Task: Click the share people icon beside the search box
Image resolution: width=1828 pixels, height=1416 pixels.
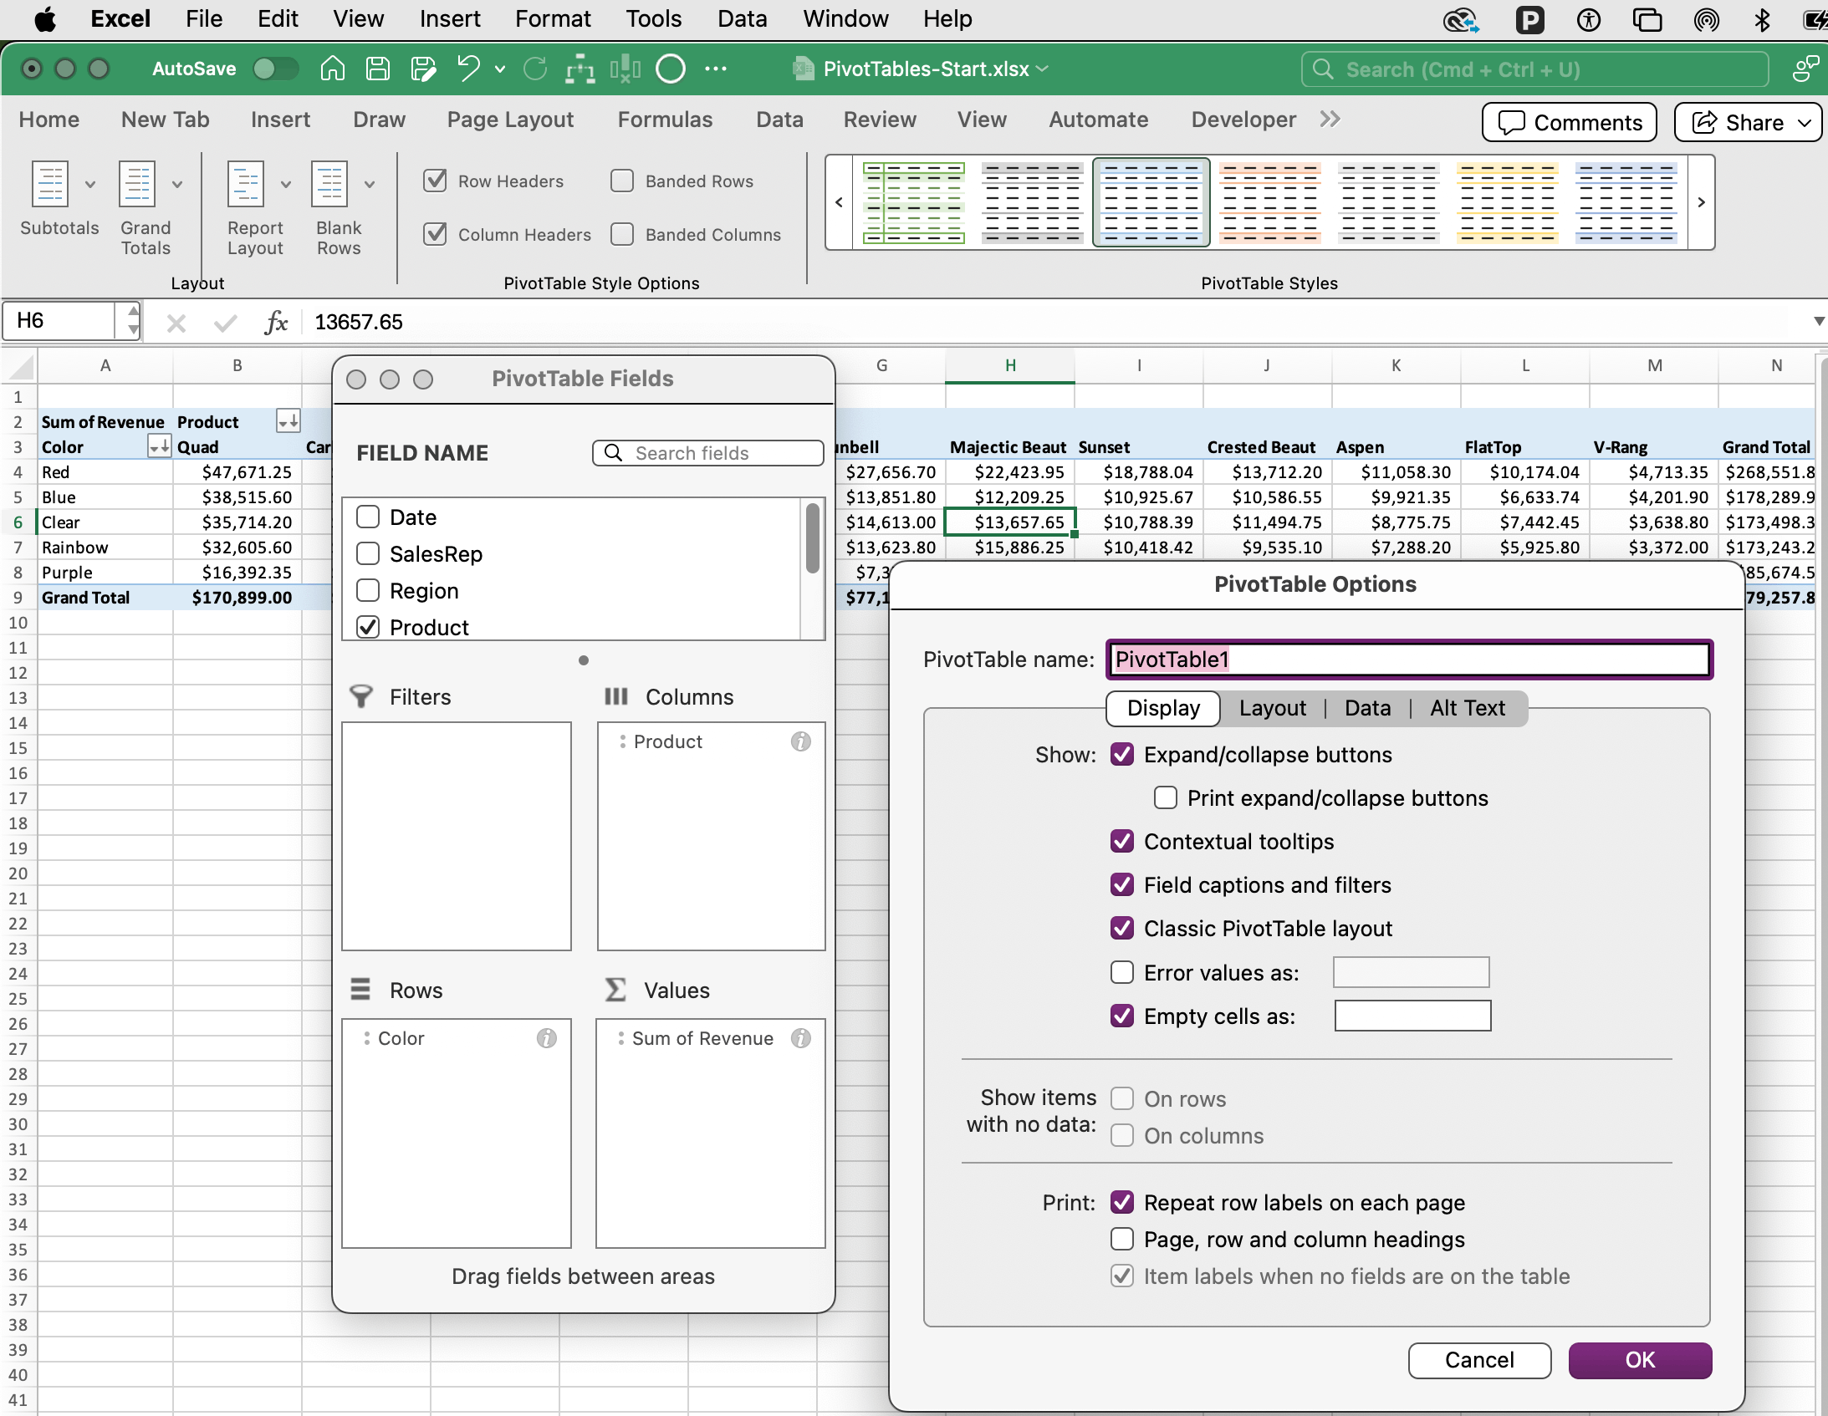Action: [1806, 69]
